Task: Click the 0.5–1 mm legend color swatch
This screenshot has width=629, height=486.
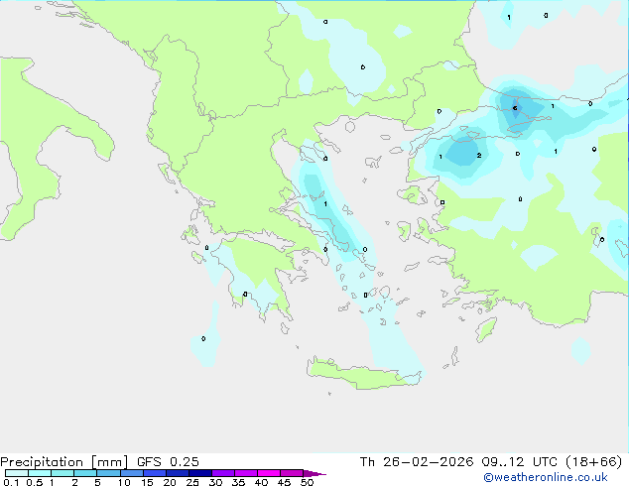Action: (40, 473)
